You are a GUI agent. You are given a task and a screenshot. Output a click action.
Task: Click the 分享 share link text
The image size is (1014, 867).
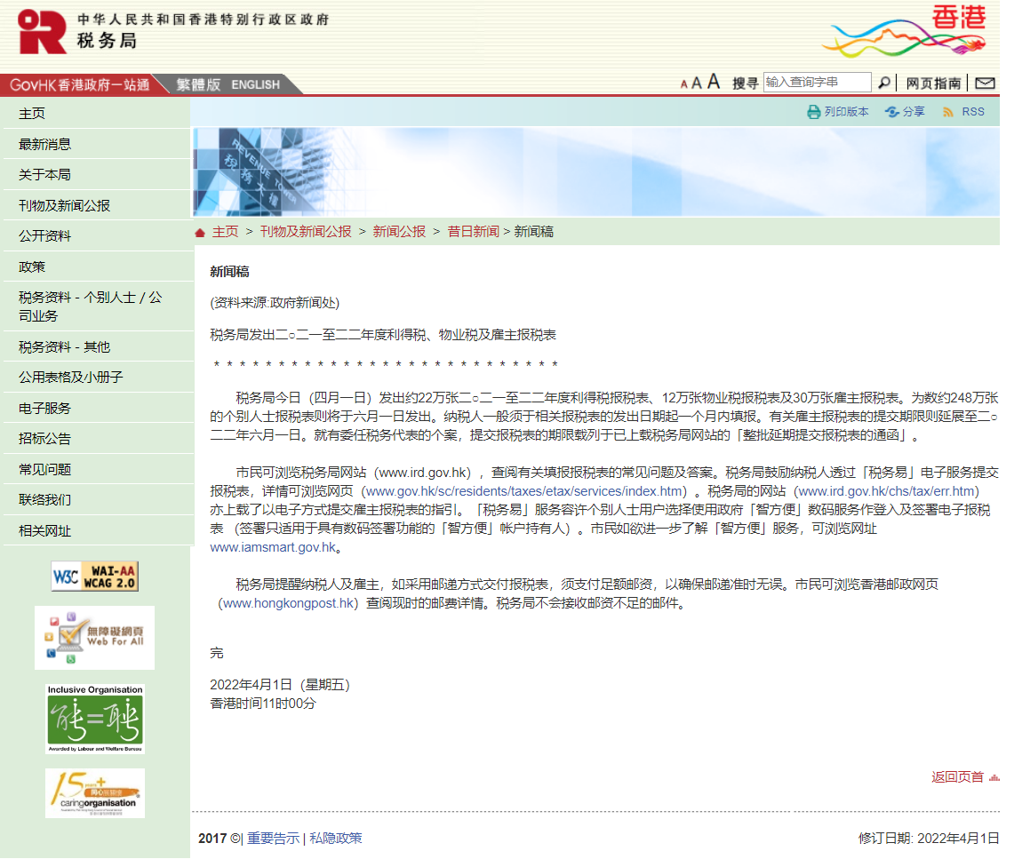pos(914,113)
